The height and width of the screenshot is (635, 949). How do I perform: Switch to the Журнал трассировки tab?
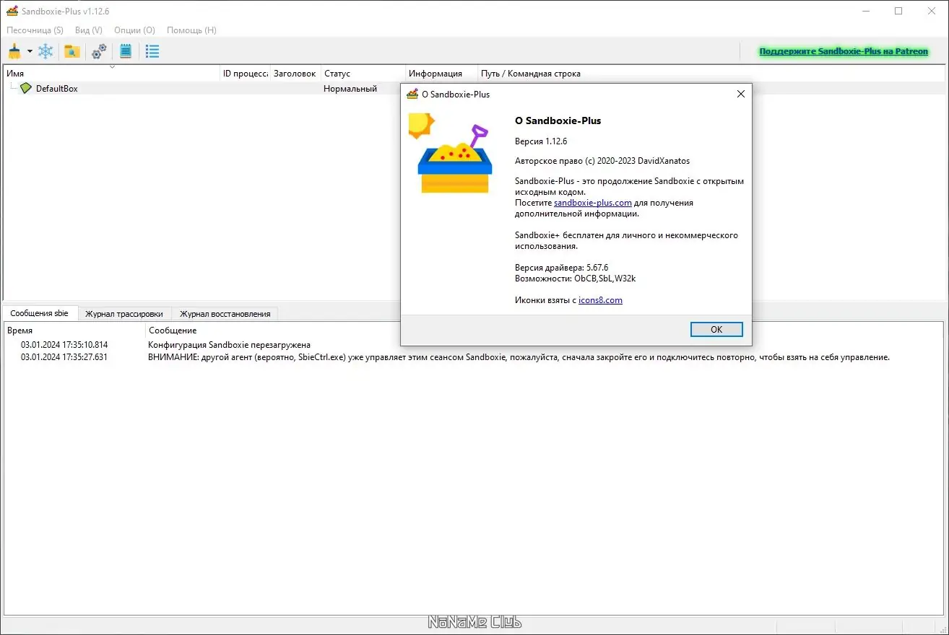(x=124, y=314)
